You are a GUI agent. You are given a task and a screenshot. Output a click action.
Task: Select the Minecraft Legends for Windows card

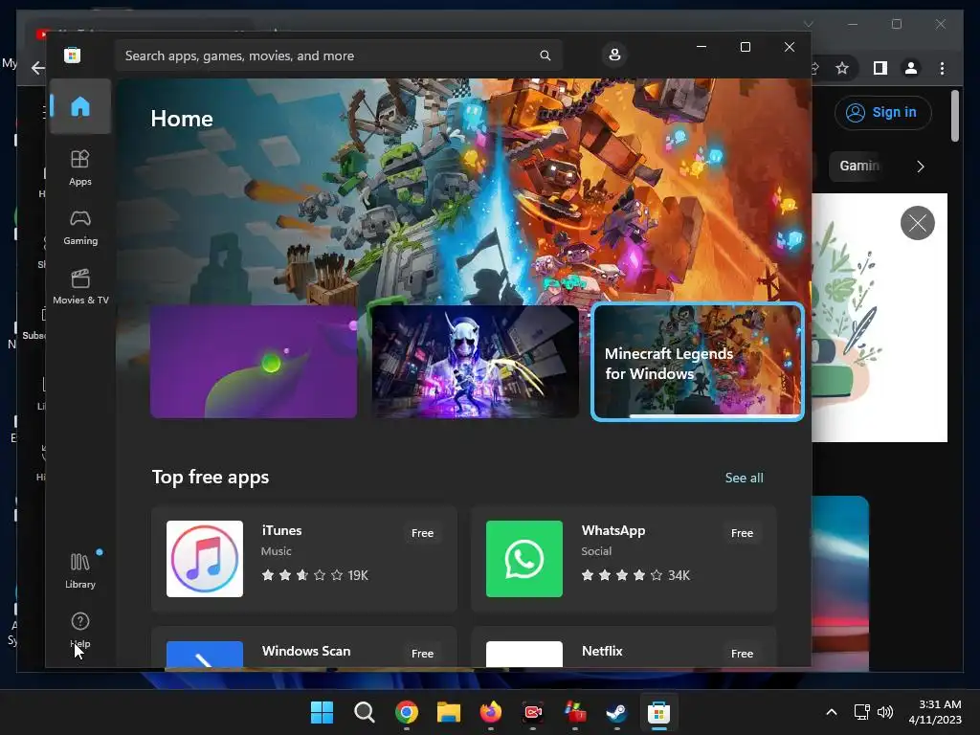point(697,361)
